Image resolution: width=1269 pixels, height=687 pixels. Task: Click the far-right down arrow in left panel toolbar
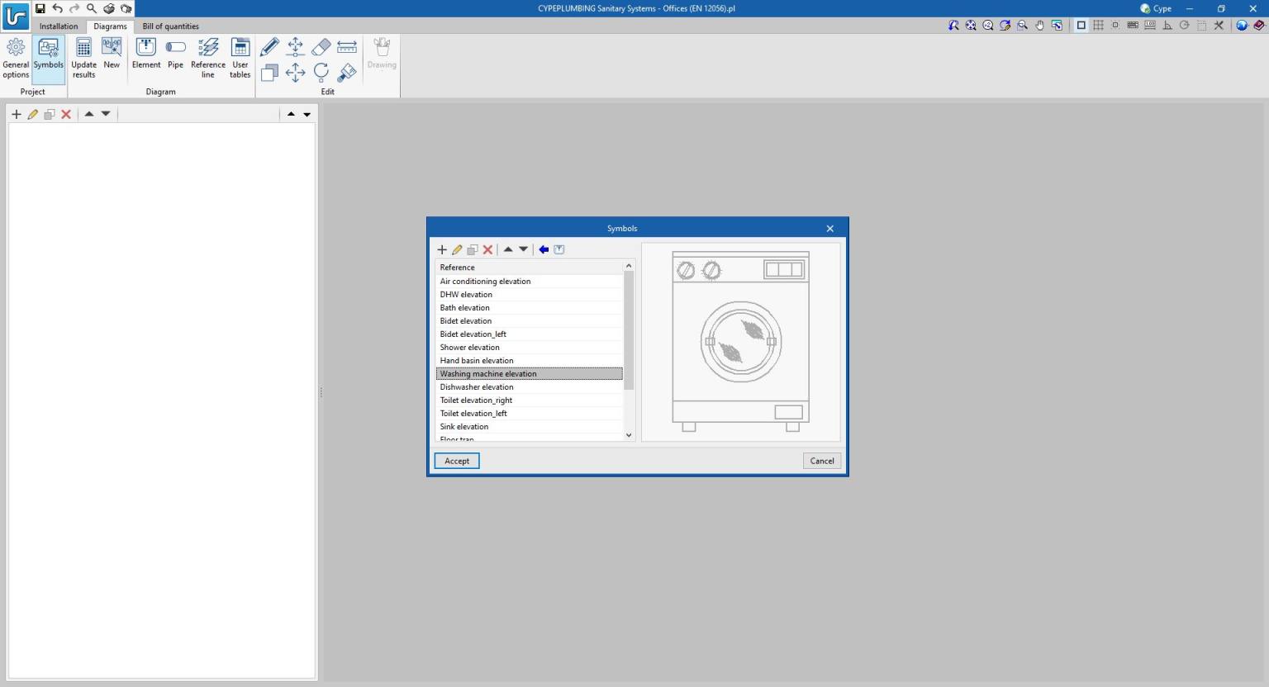[307, 115]
